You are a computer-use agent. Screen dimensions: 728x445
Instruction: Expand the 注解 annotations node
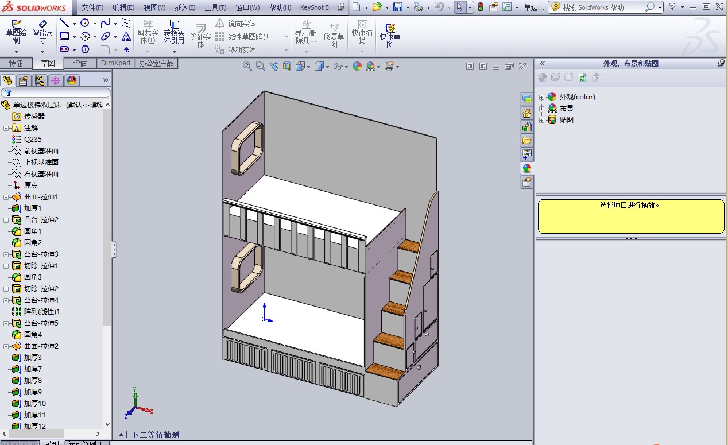pyautogui.click(x=6, y=128)
